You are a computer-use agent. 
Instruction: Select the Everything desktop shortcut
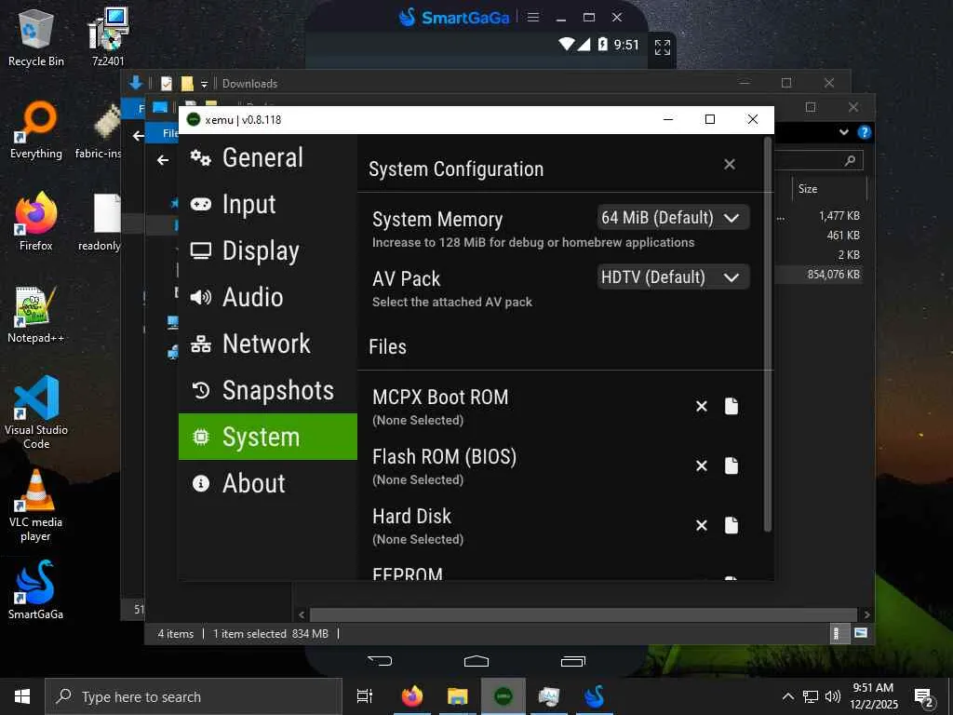click(36, 130)
